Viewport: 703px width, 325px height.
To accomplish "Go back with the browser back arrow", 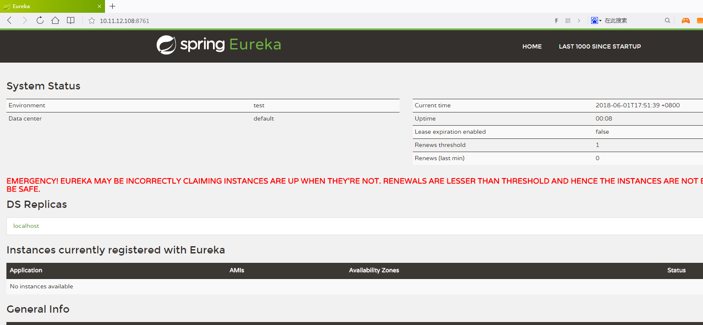I will pos(9,20).
